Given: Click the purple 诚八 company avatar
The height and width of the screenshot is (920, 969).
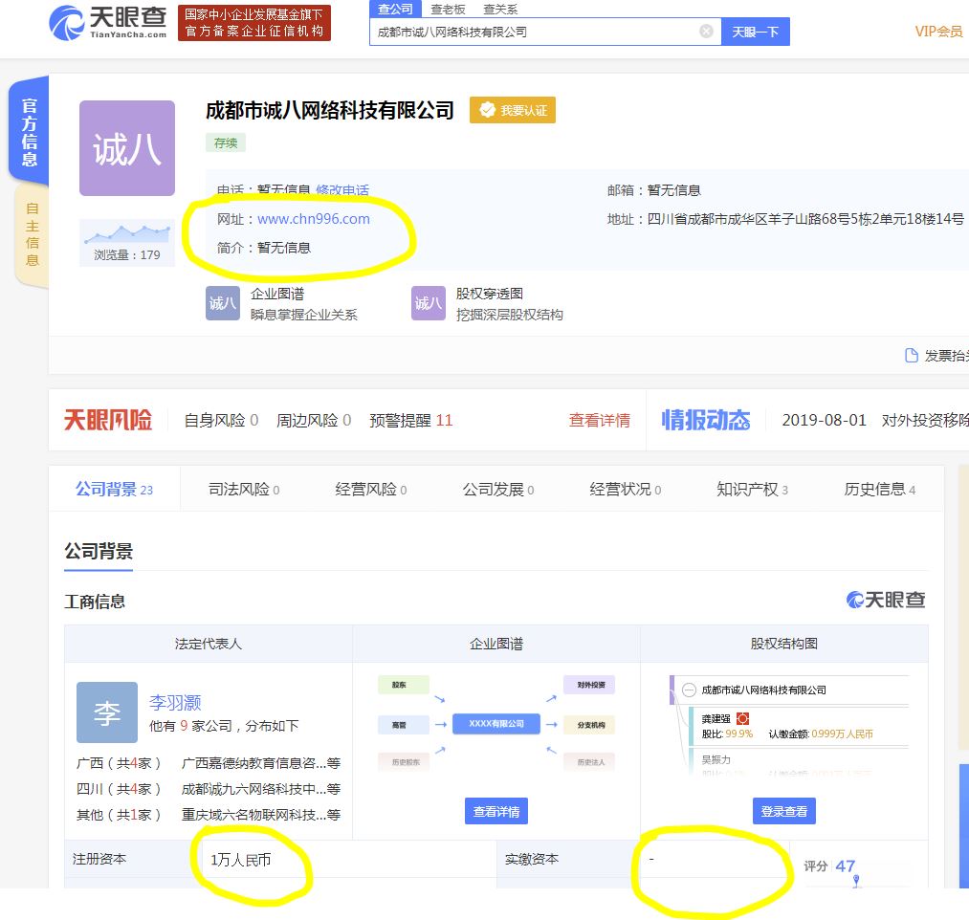Looking at the screenshot, I should (127, 148).
